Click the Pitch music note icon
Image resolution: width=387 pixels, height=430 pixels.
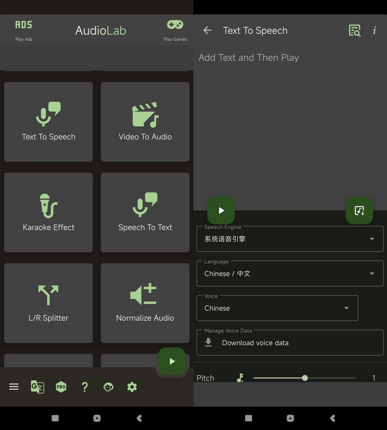240,378
